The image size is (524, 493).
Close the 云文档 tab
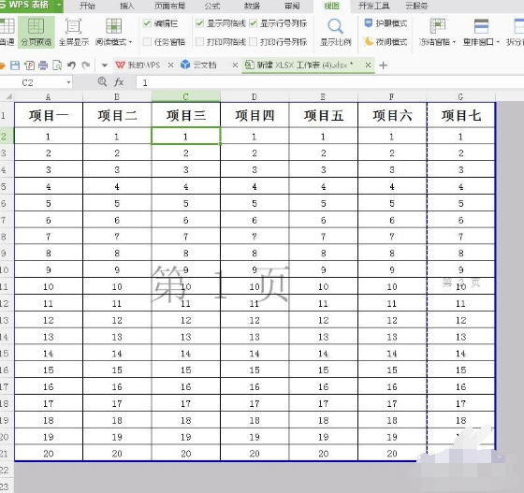(235, 65)
